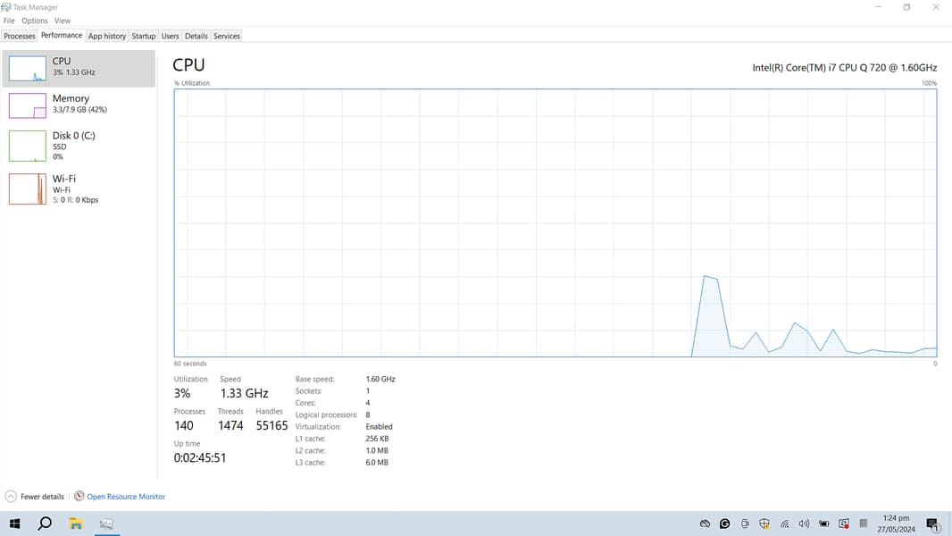The height and width of the screenshot is (536, 952).
Task: Click the CPU utilization graph area
Action: pyautogui.click(x=555, y=222)
